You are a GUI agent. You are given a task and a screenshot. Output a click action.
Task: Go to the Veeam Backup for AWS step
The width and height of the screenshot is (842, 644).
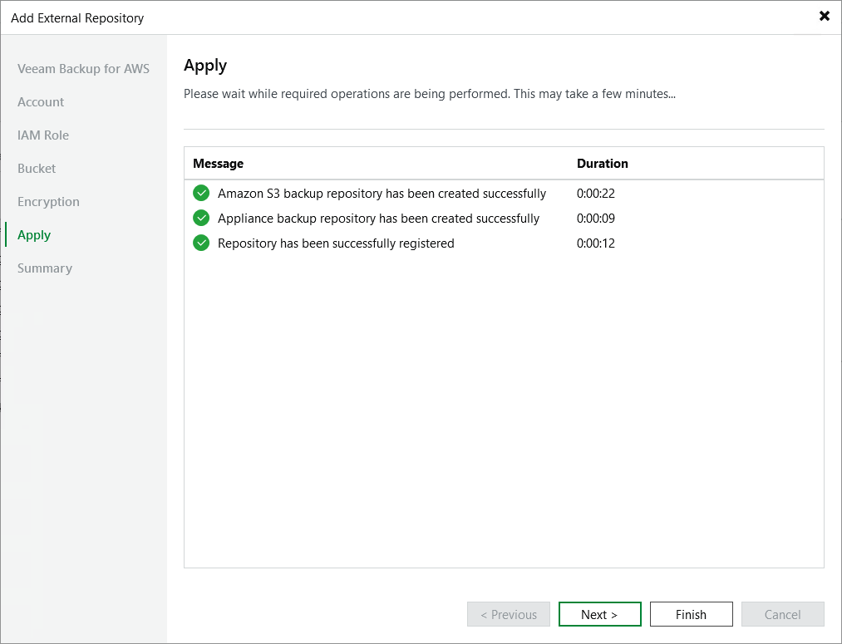click(x=83, y=69)
